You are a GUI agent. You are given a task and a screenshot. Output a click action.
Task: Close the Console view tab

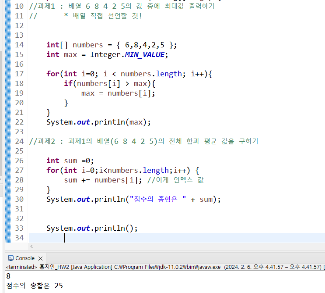(x=40, y=258)
